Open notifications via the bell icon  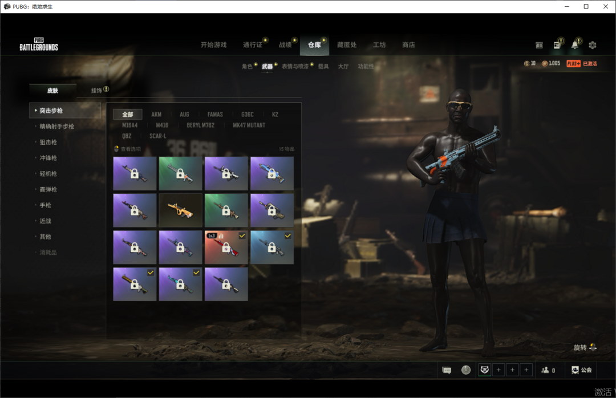[575, 45]
